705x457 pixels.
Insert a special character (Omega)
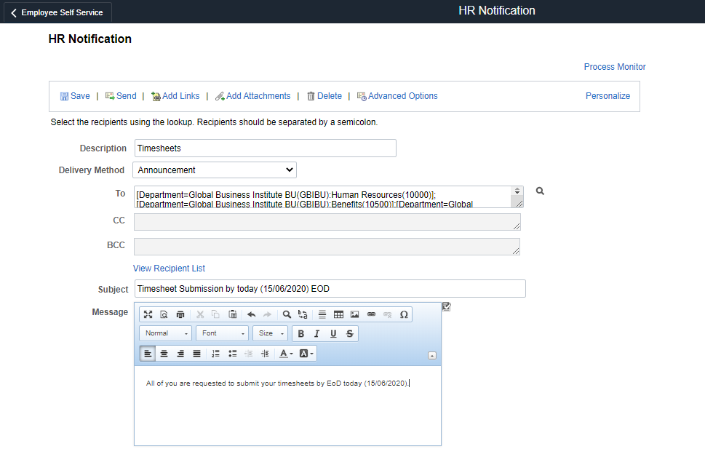click(x=404, y=314)
